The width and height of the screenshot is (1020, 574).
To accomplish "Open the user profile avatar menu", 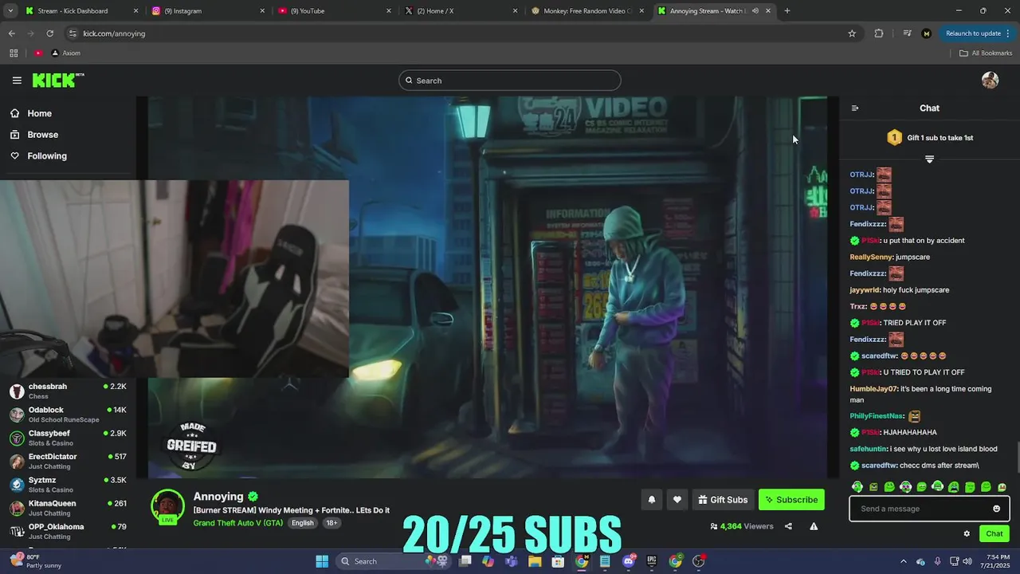I will click(990, 81).
